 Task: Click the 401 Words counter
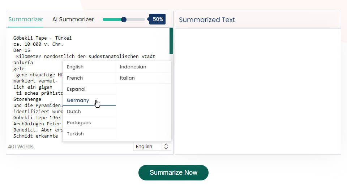click(x=21, y=147)
